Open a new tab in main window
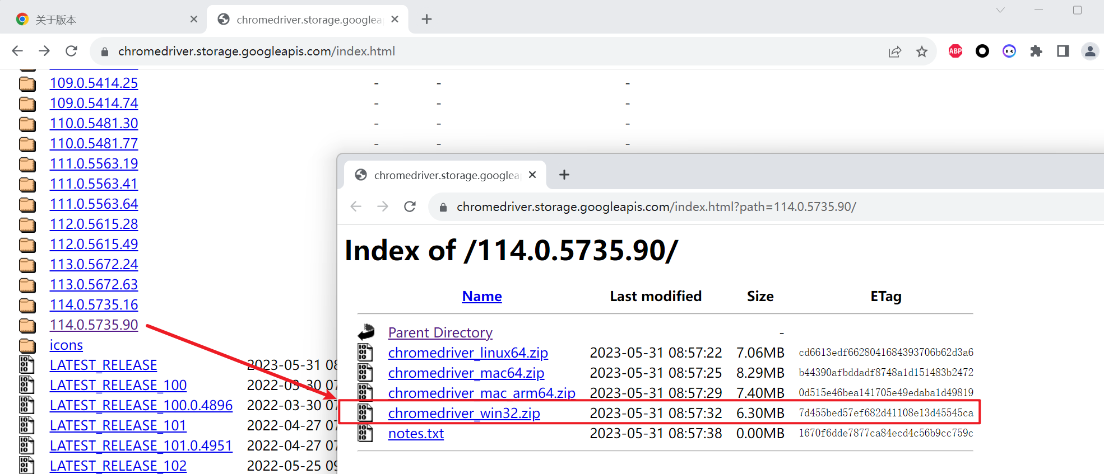Image resolution: width=1104 pixels, height=474 pixels. click(x=426, y=19)
